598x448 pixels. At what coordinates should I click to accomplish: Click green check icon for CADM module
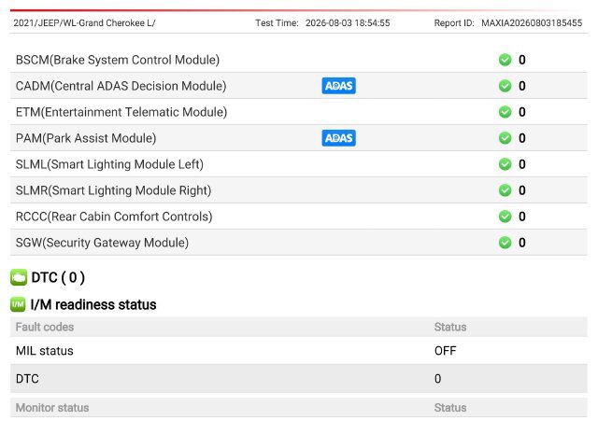(x=505, y=86)
